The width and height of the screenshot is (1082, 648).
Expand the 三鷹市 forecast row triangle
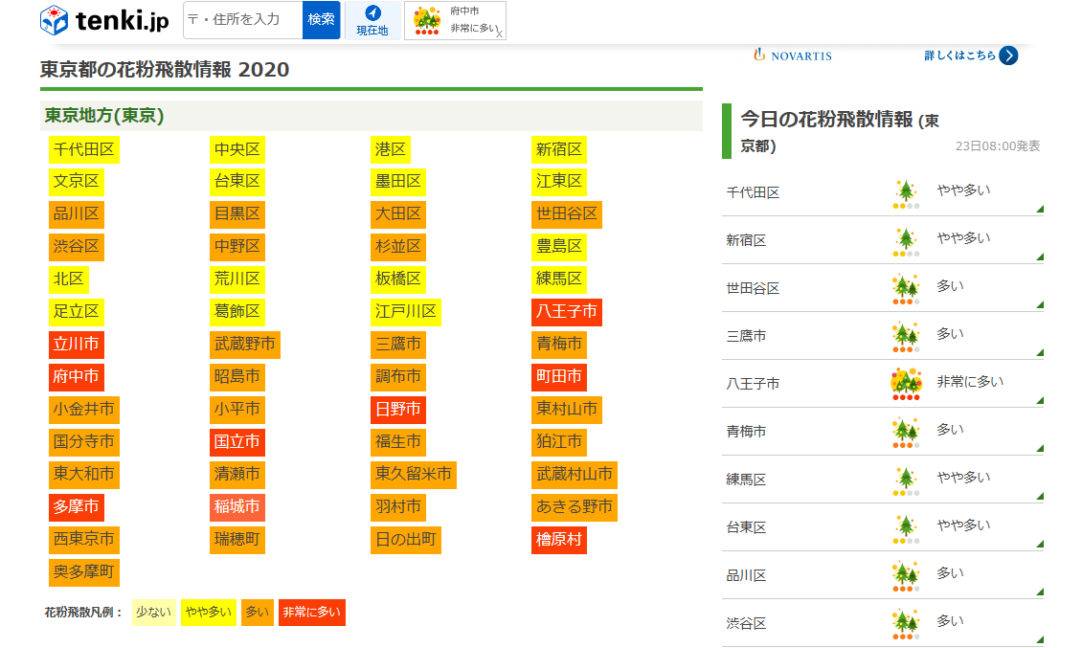pos(1039,352)
